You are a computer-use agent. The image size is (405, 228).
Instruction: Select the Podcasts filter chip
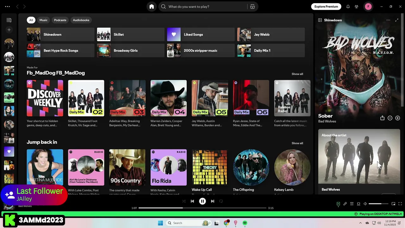(60, 20)
